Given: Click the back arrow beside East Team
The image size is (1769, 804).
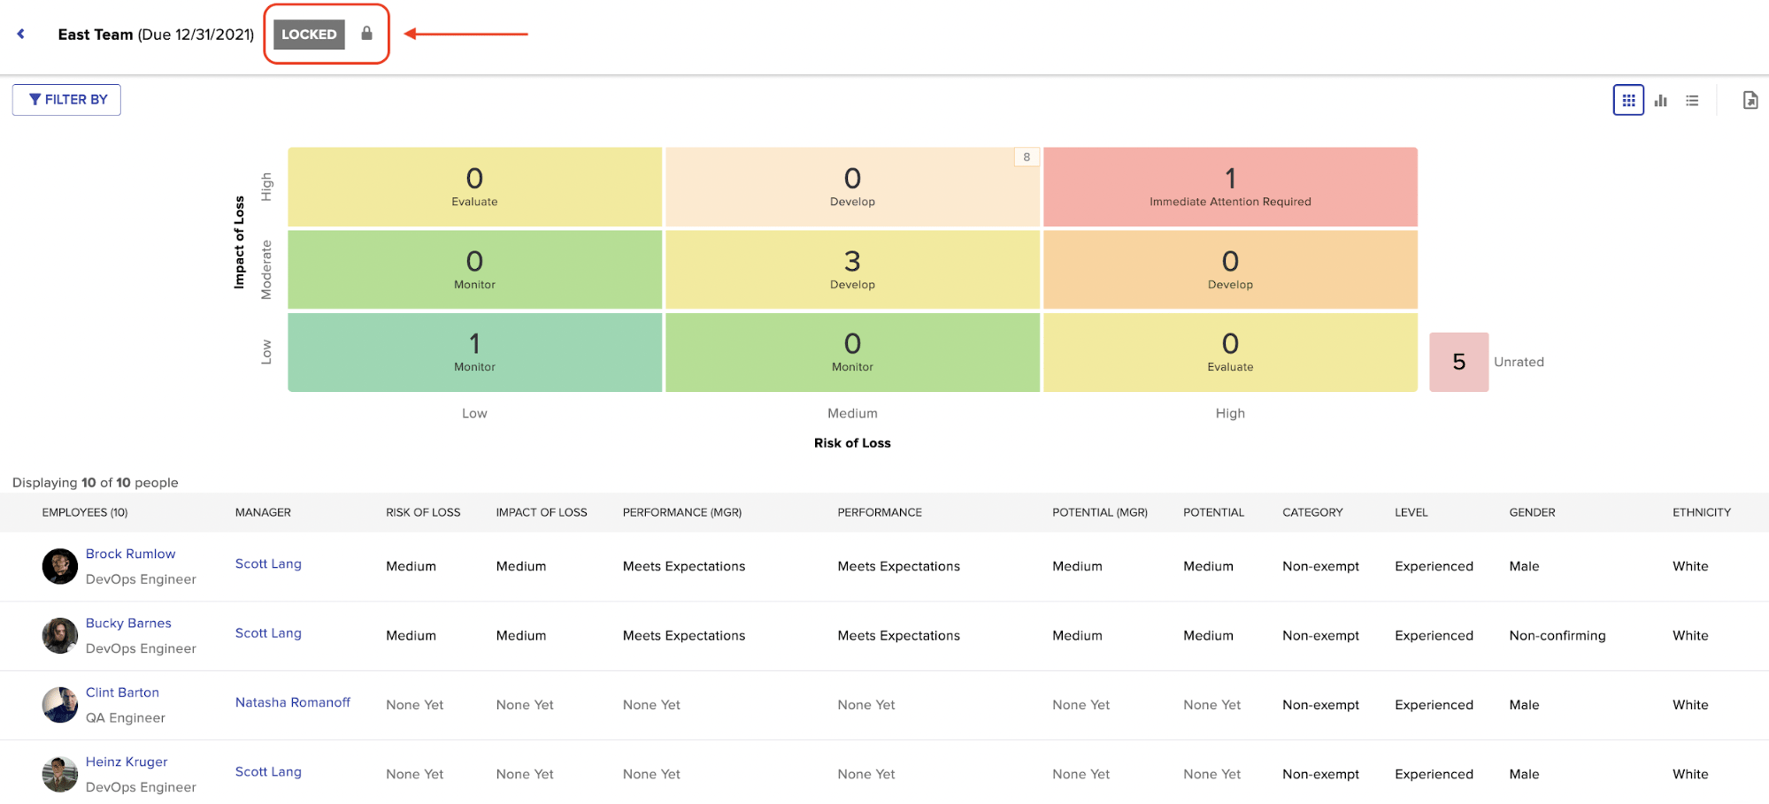Looking at the screenshot, I should 19,34.
